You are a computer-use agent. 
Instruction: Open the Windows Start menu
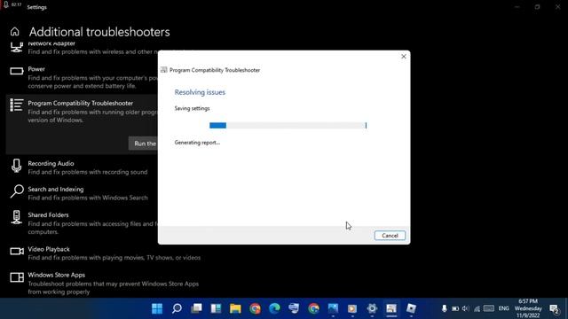tap(157, 308)
